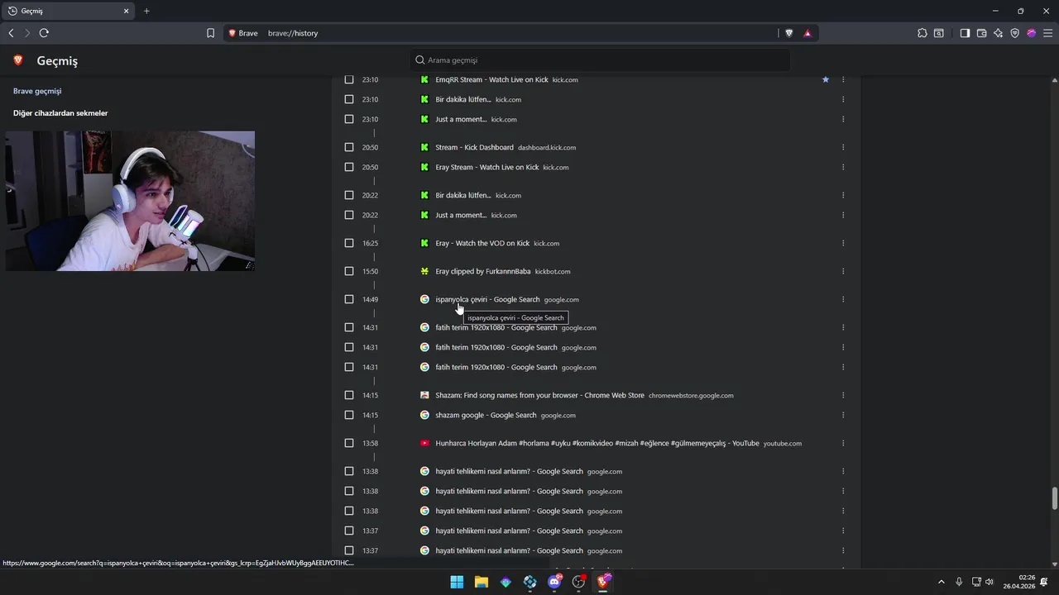Open more options for ispanyolca çeviri entry
Screen dimensions: 1059x595
(x=843, y=299)
